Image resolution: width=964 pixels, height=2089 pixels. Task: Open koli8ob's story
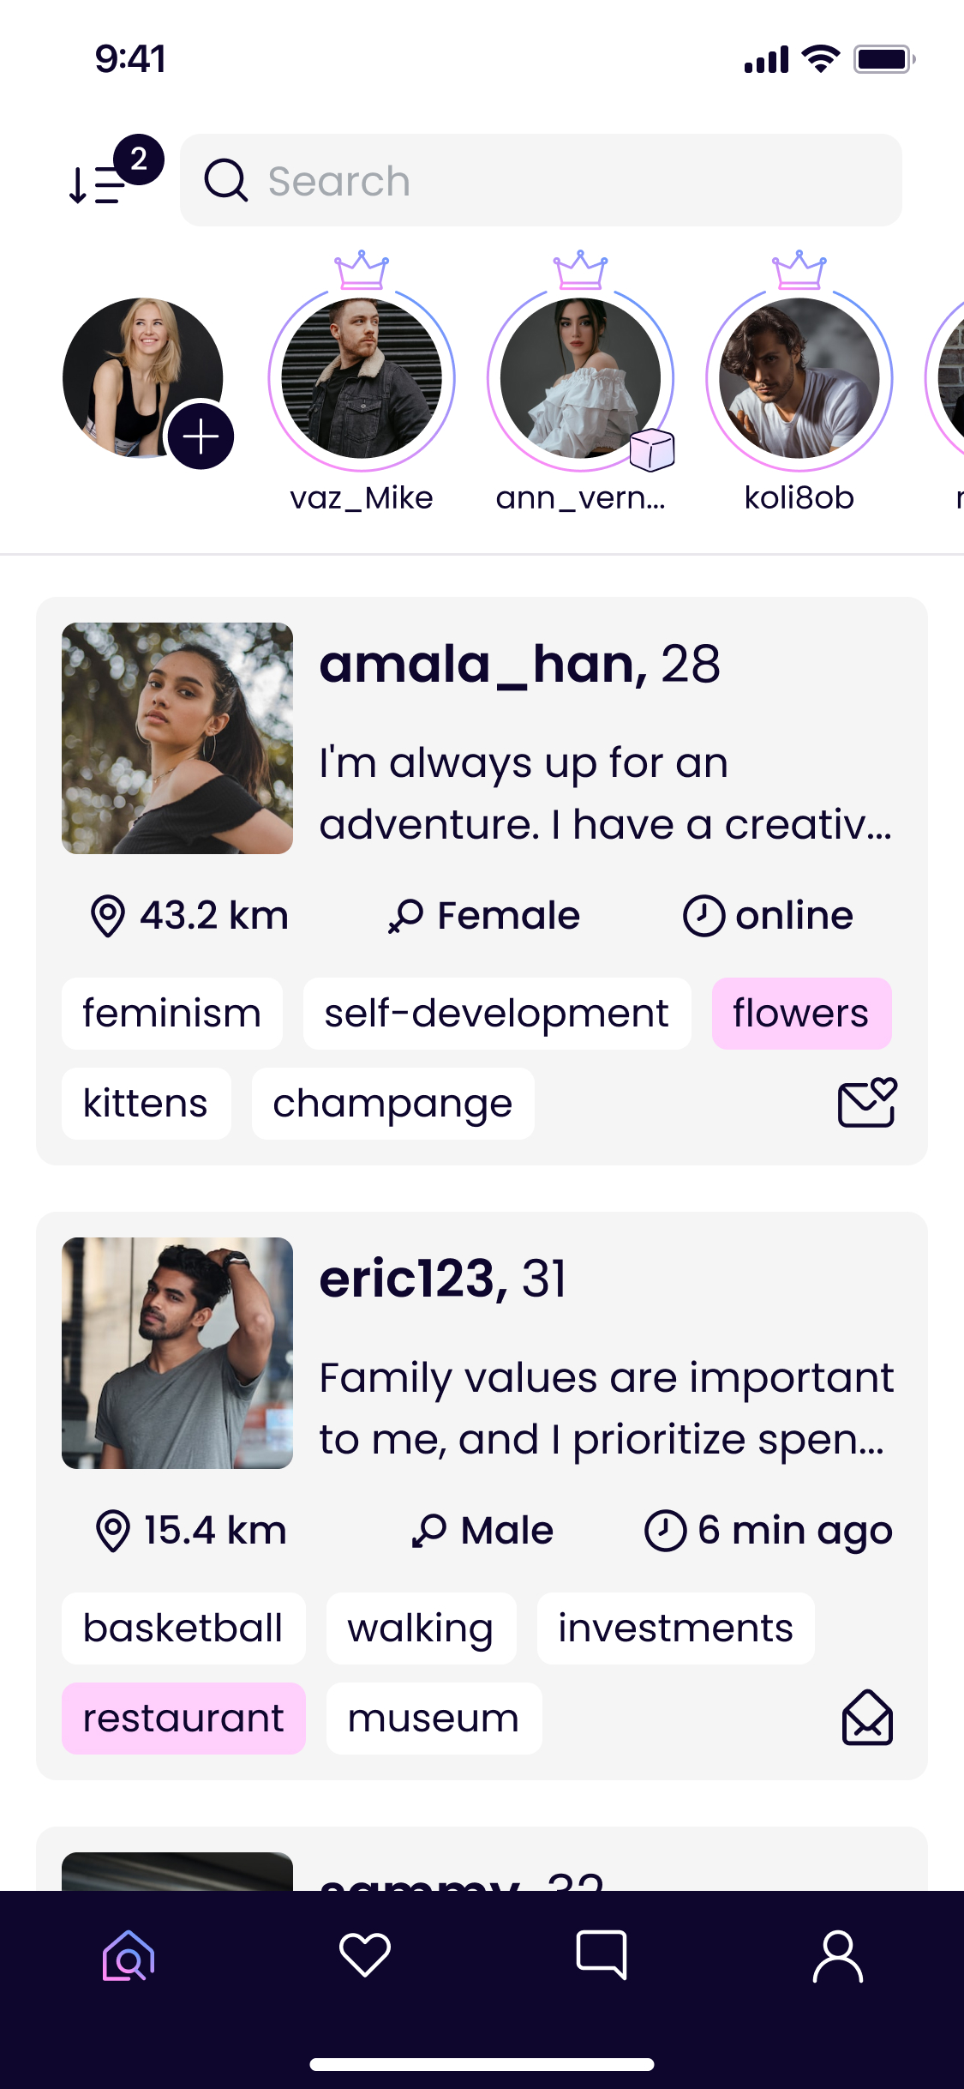(799, 378)
